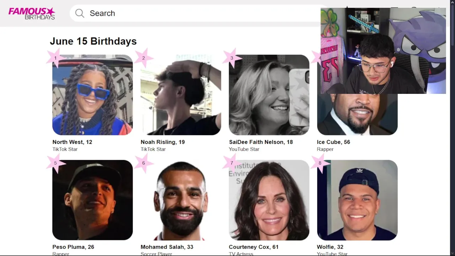Click the rank 6 star badge
Viewport: 455px width, 256px height.
point(144,163)
